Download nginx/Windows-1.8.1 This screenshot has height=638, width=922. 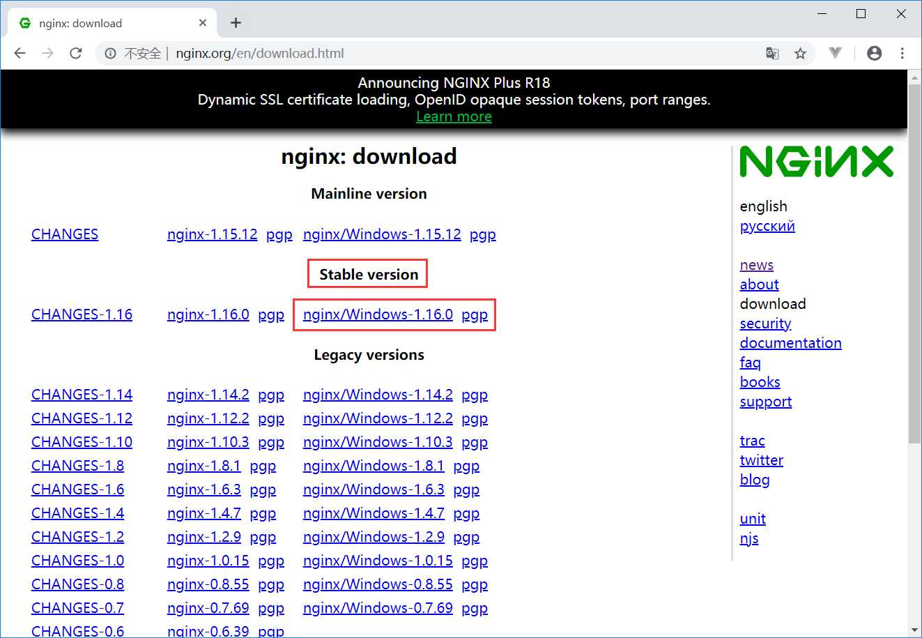pos(374,466)
